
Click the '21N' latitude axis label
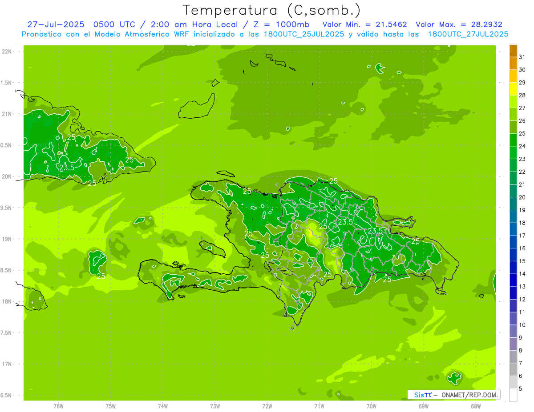click(x=8, y=114)
